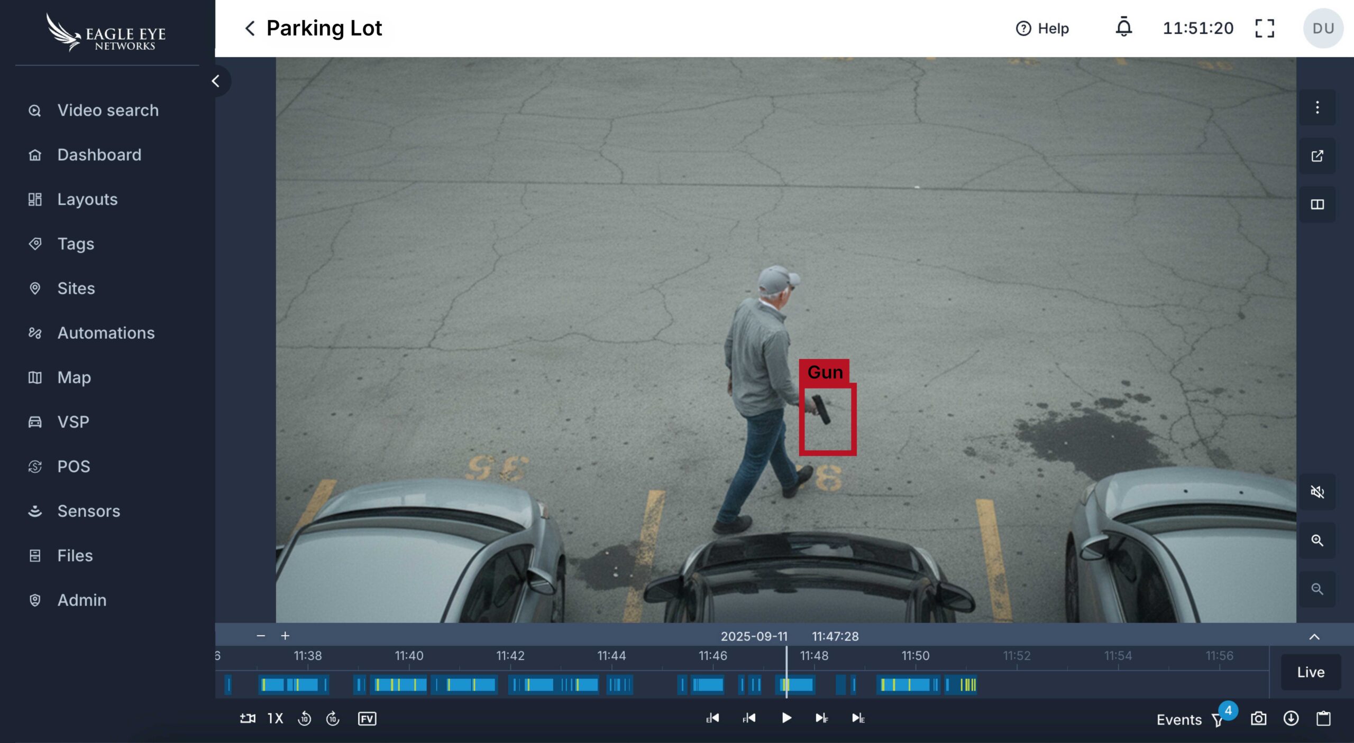Click the split view layout icon
This screenshot has width=1354, height=743.
1317,205
